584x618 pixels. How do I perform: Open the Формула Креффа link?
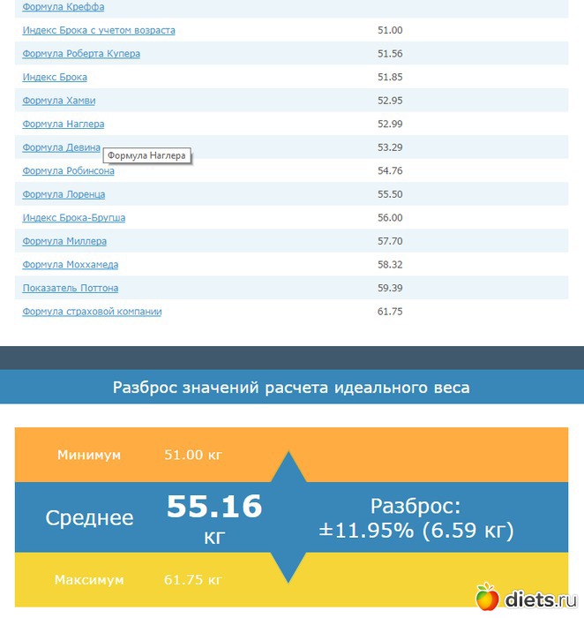tap(63, 7)
